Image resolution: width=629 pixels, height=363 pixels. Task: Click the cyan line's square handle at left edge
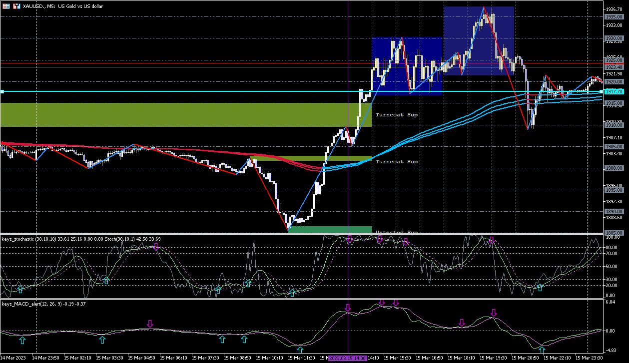pyautogui.click(x=2, y=92)
